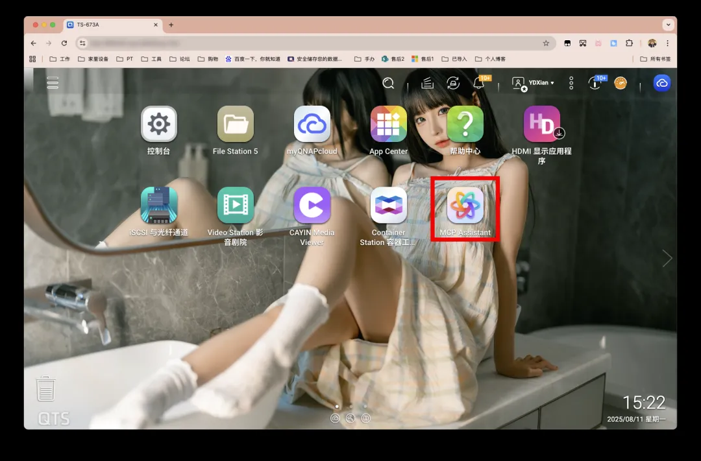The image size is (701, 461).
Task: Open the 百度一下 bookmark
Action: coord(253,59)
